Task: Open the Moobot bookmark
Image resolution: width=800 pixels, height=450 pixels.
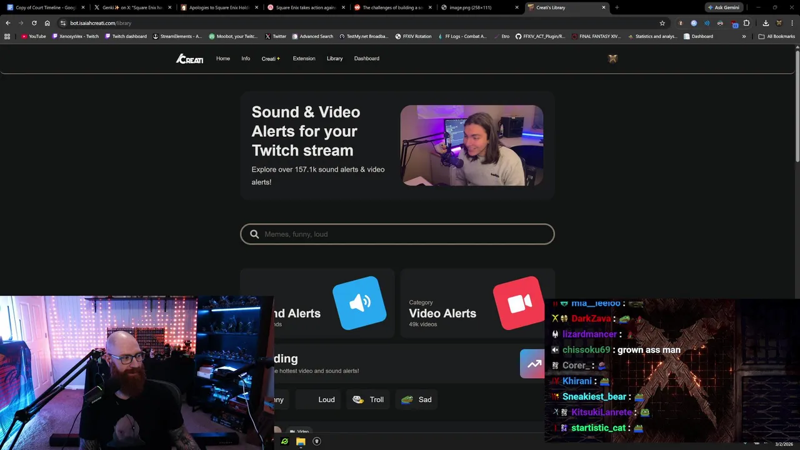Action: (x=232, y=36)
